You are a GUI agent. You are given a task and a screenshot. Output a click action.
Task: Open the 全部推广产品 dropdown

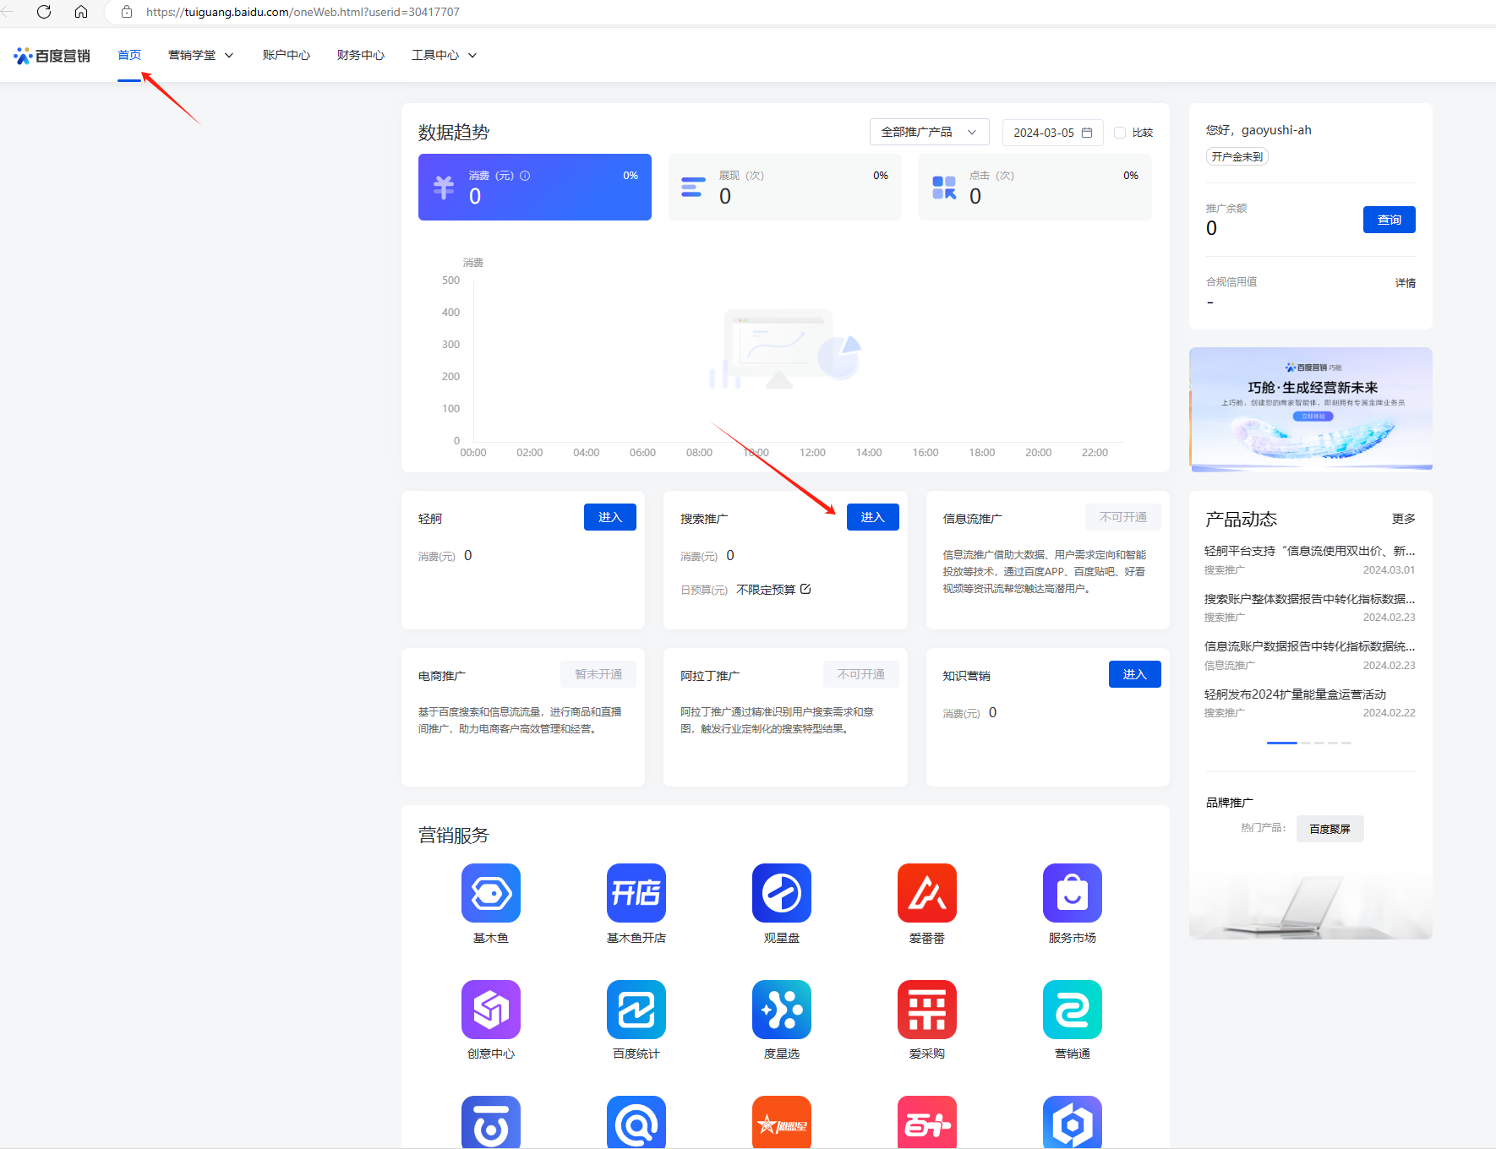click(x=930, y=132)
